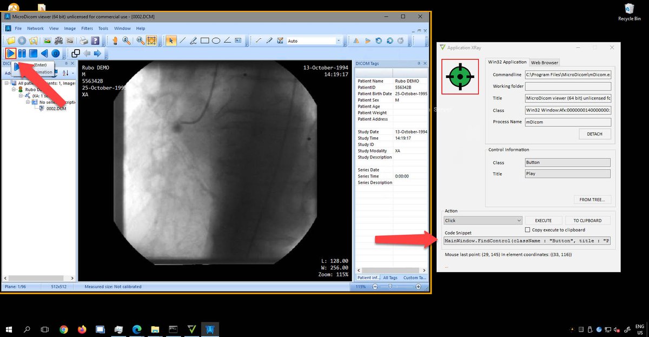Open the Auto window preset dropdown
This screenshot has height=337, width=649.
coord(339,41)
